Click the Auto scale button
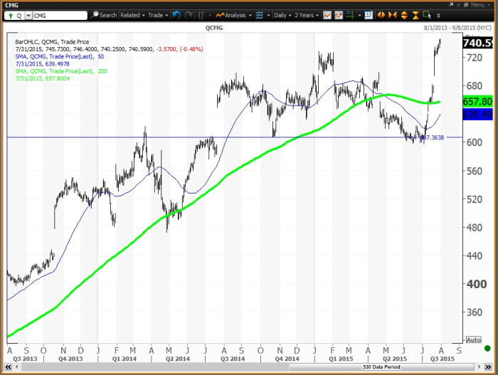The image size is (498, 375). (x=474, y=340)
